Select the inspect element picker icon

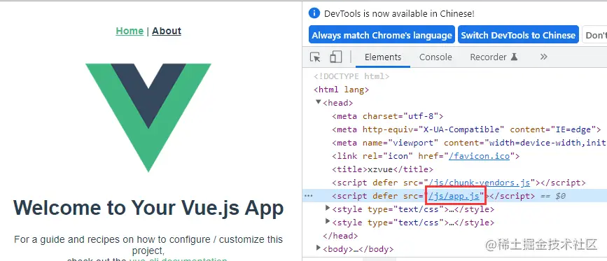tap(316, 57)
